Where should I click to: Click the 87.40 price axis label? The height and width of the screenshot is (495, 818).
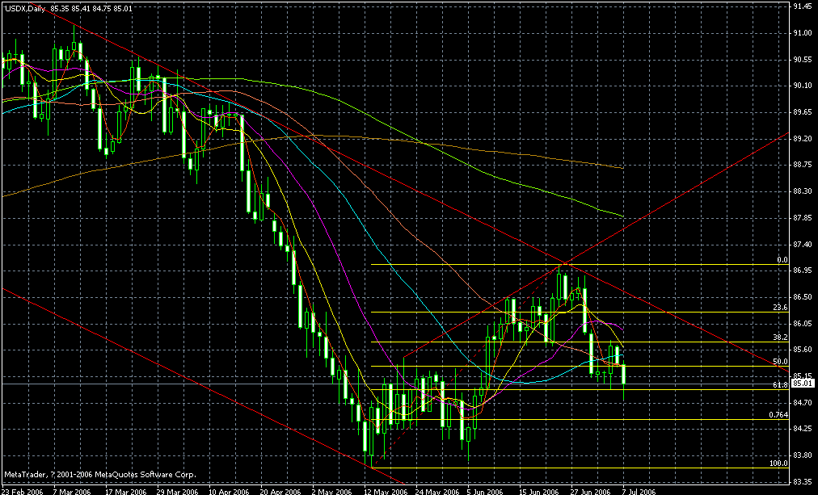(803, 244)
